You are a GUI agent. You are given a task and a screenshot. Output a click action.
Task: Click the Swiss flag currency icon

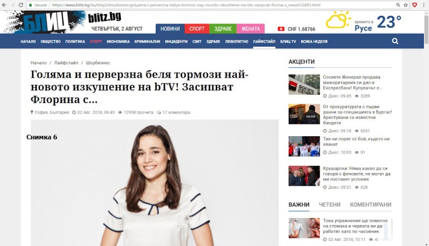point(281,29)
